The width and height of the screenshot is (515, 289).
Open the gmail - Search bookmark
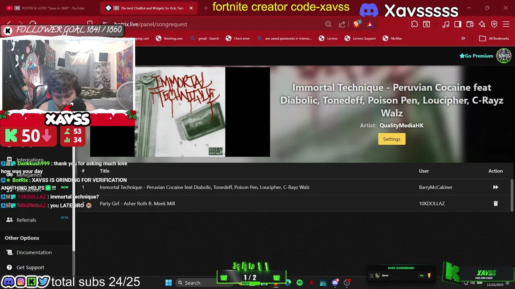point(204,39)
